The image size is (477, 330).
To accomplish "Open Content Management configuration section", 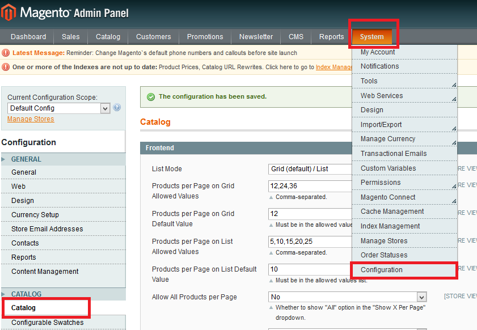I will (64, 271).
